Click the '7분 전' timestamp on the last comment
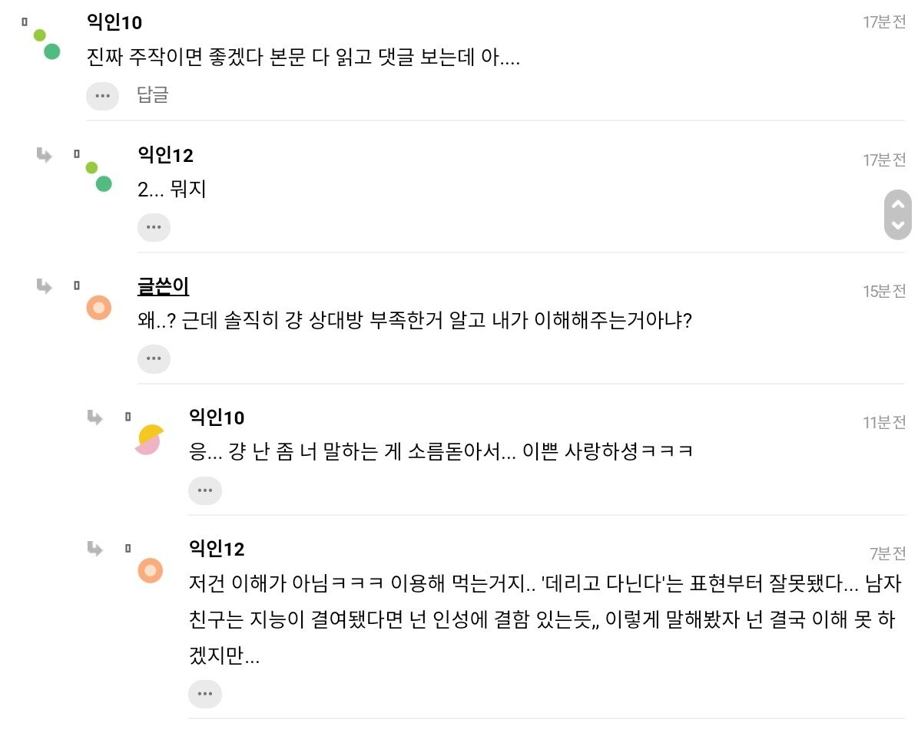 [887, 553]
